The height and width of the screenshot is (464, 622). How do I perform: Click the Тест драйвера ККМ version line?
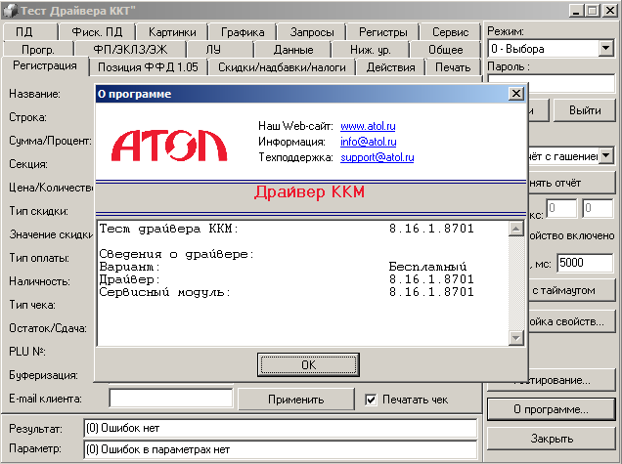pyautogui.click(x=287, y=229)
